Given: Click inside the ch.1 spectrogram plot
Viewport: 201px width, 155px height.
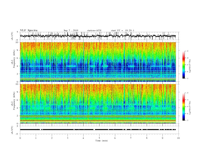Looking at the screenshot, I should coord(98,62).
